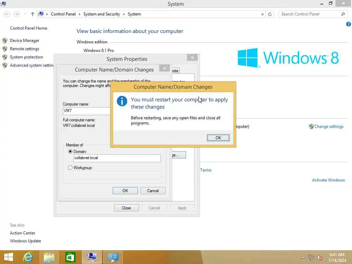Viewport: 352px width, 264px height.
Task: Click the computer icon in address bar
Action: point(41,14)
